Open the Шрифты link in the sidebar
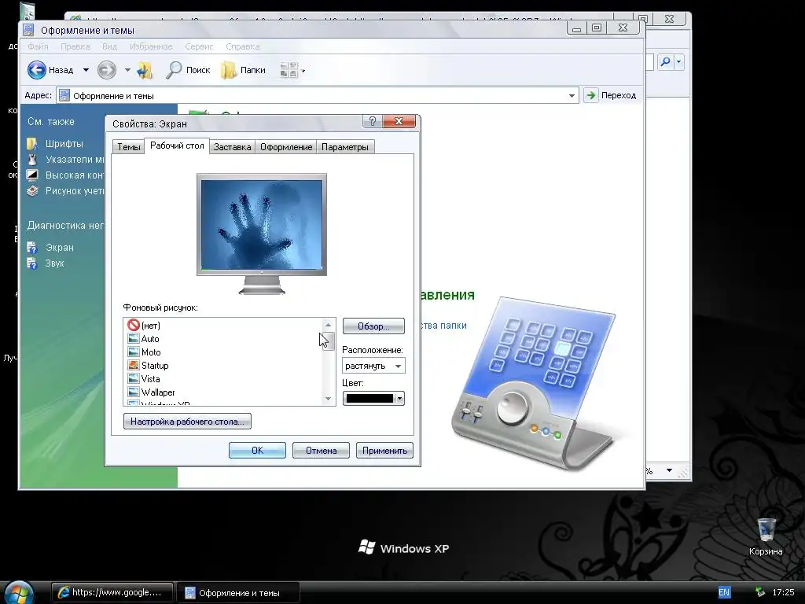 [64, 144]
